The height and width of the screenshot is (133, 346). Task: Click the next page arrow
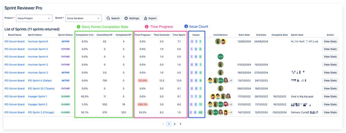coord(180,124)
